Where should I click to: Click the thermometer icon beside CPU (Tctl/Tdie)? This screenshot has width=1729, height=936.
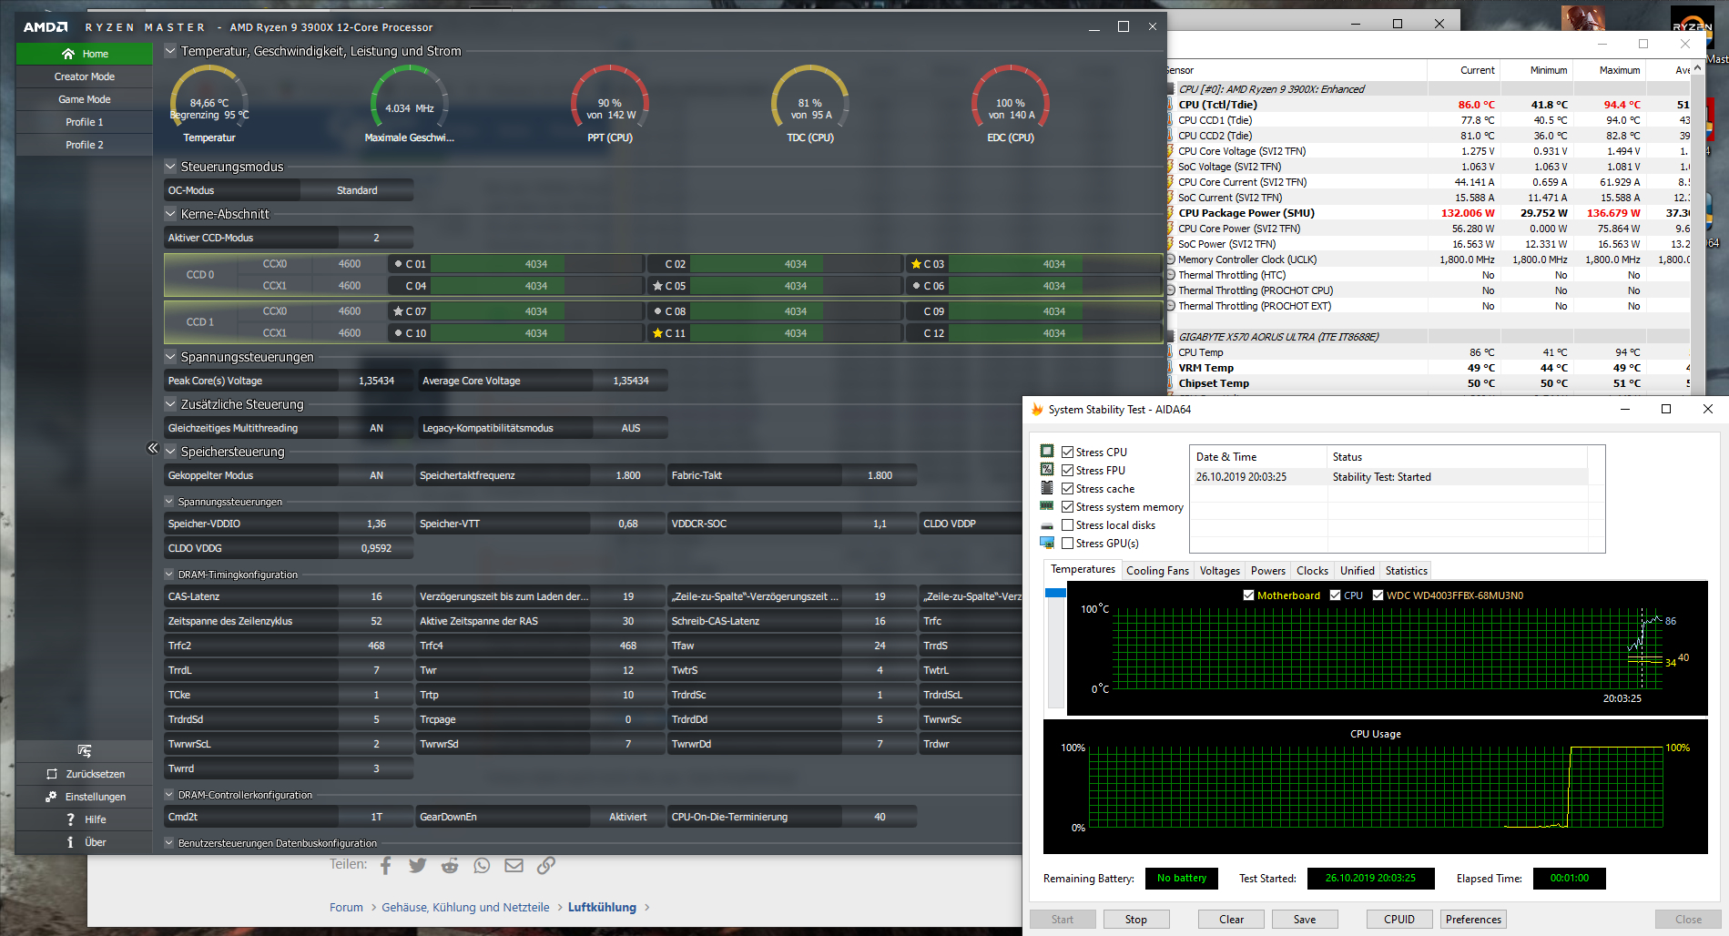pos(1170,105)
